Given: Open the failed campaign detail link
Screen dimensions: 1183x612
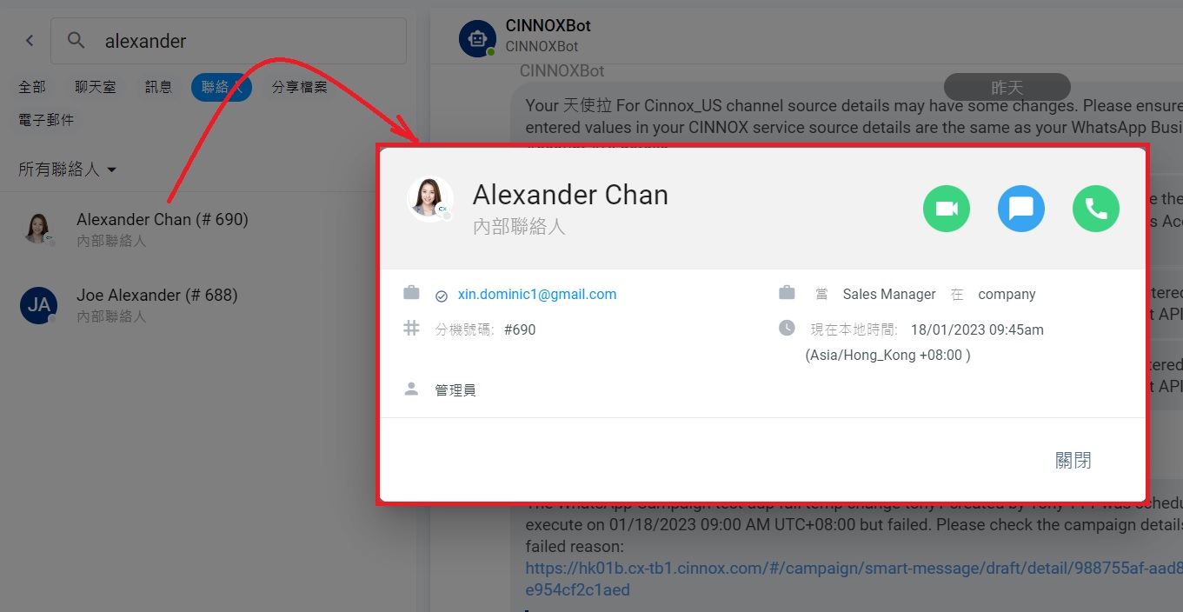Looking at the screenshot, I should (x=854, y=579).
